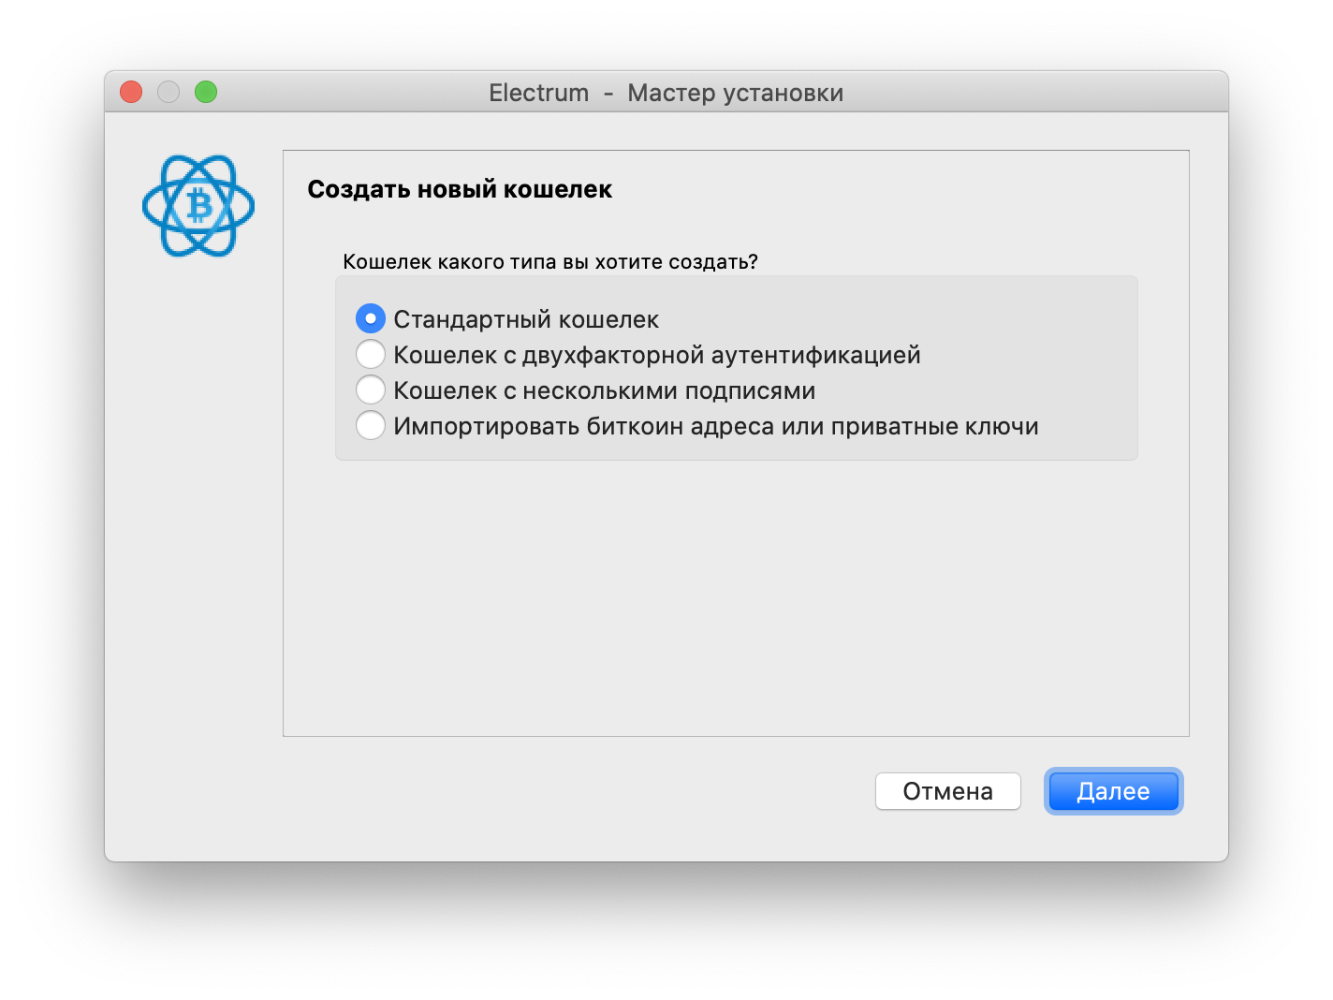Click the Bitcoin B symbol inside the logo
Screen dimensions: 1333x1000
point(199,205)
